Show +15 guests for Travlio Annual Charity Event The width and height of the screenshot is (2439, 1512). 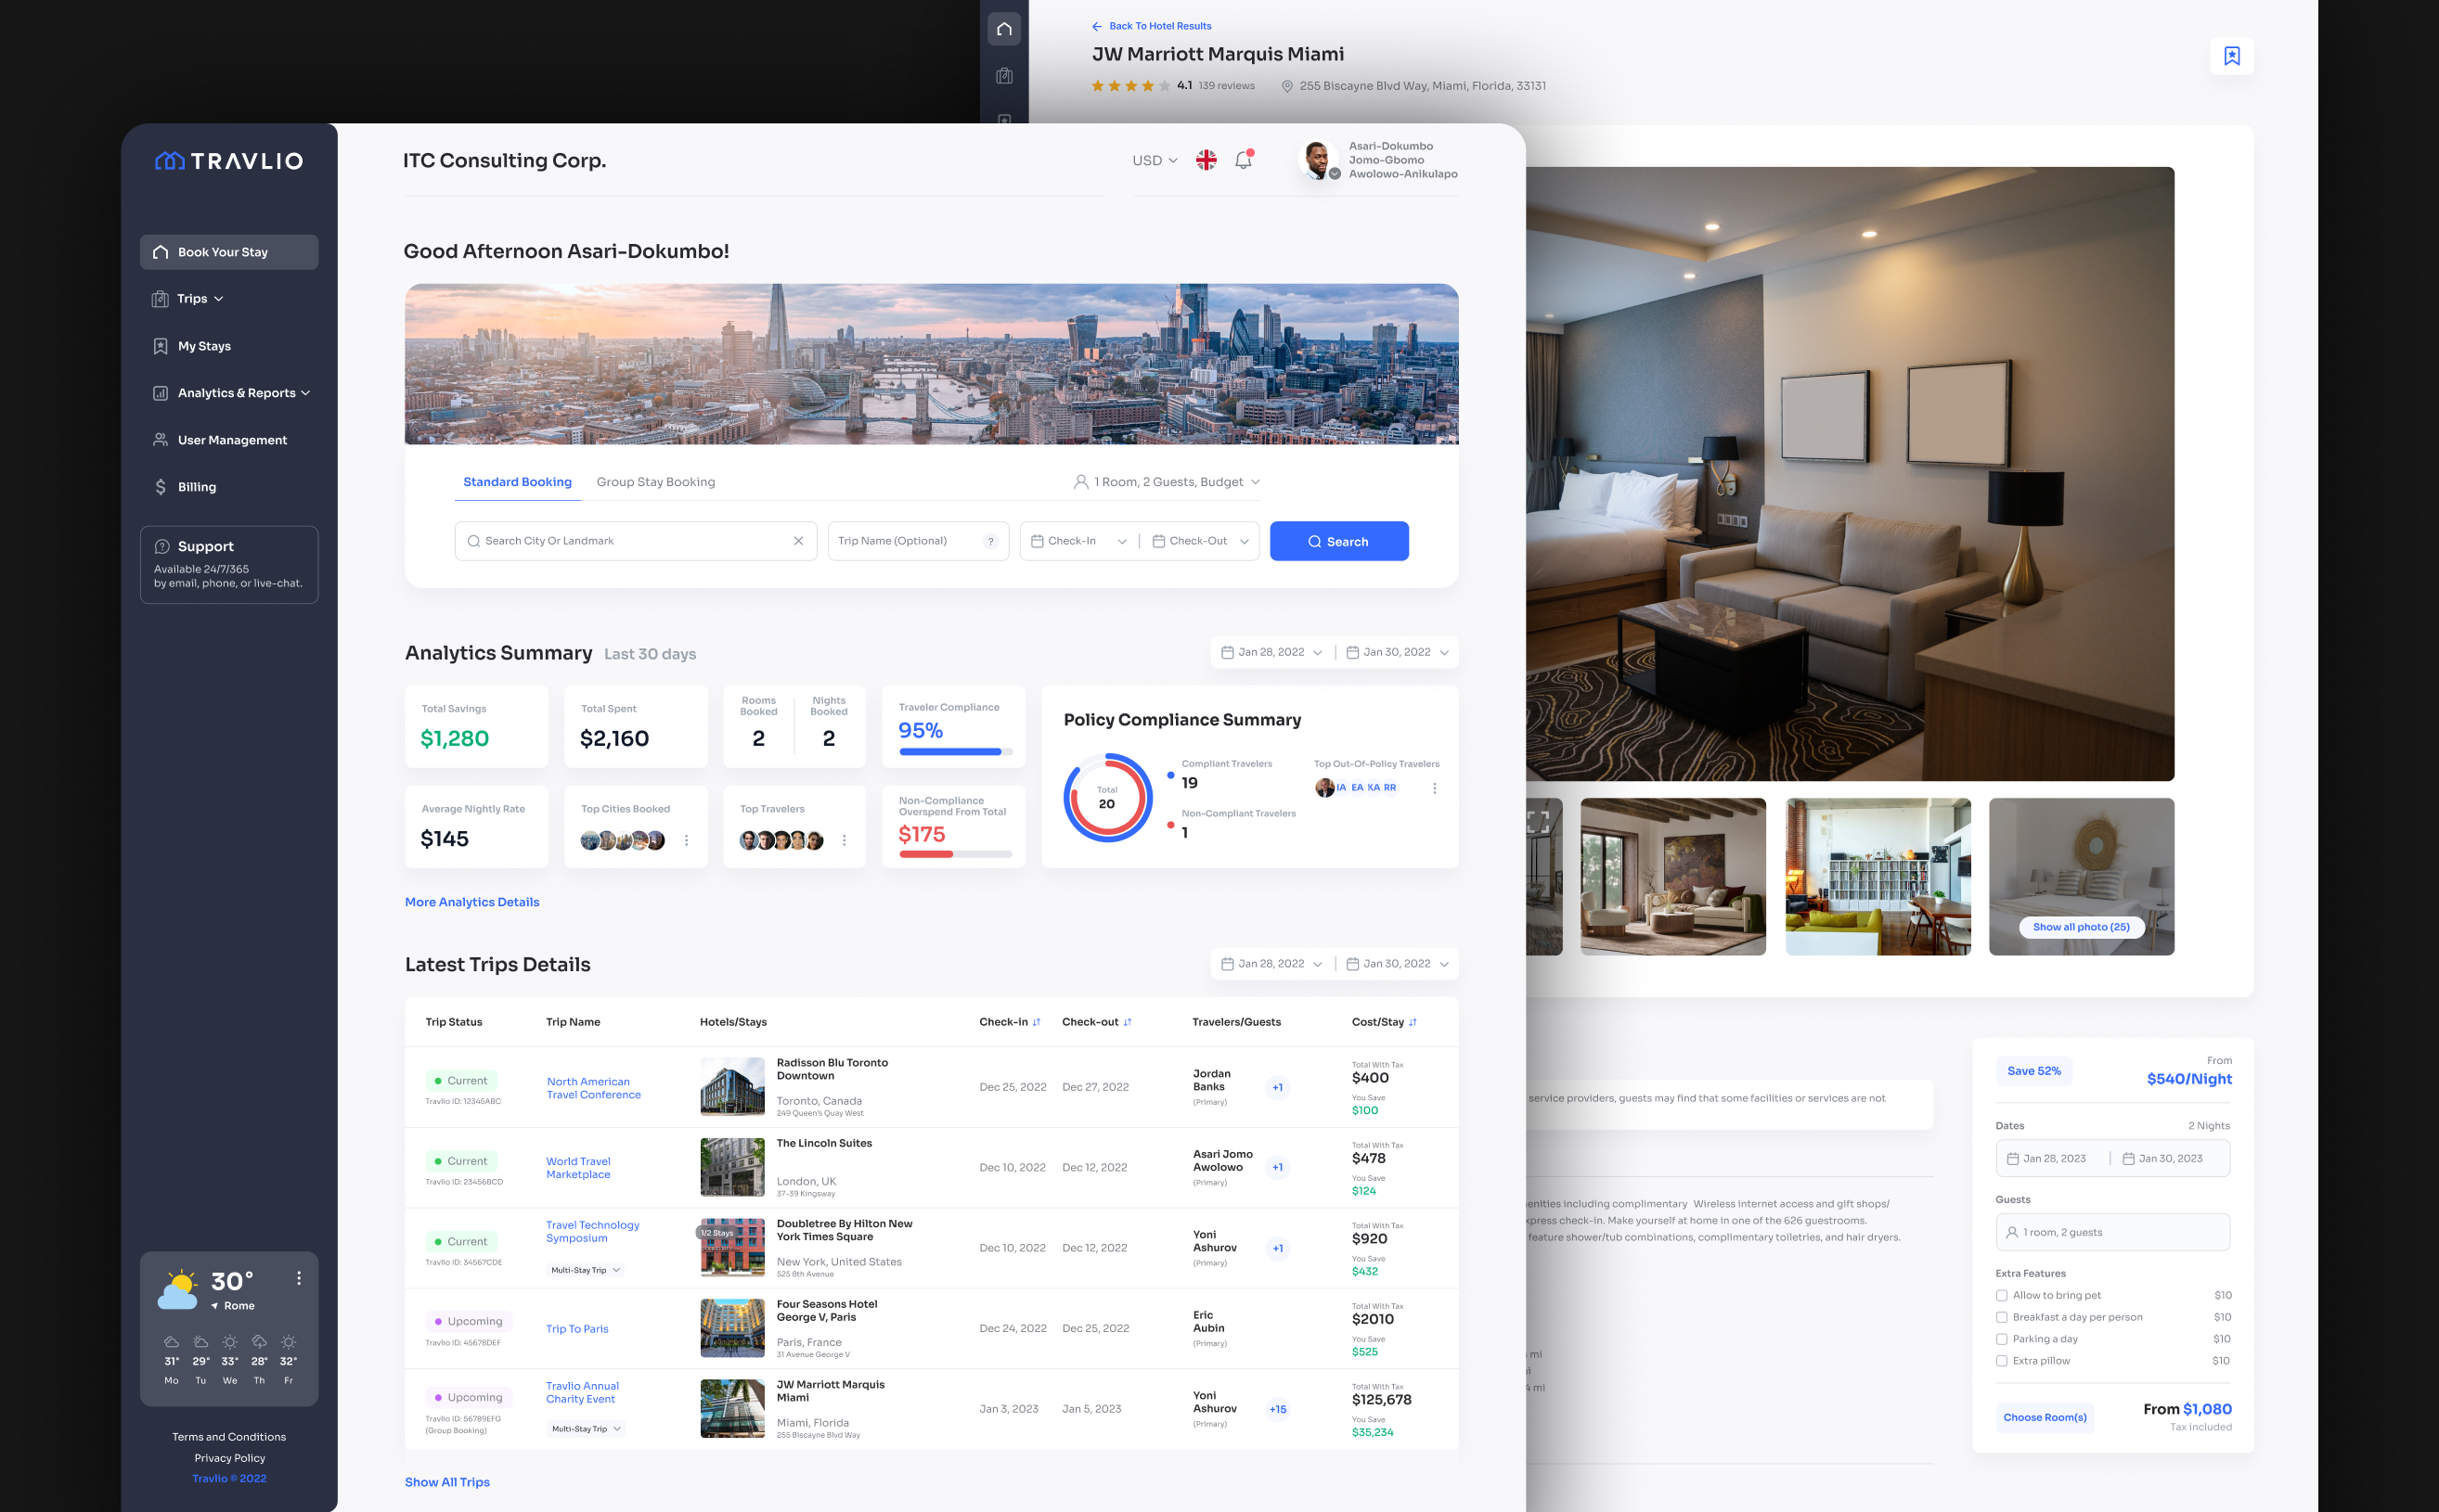[x=1278, y=1409]
